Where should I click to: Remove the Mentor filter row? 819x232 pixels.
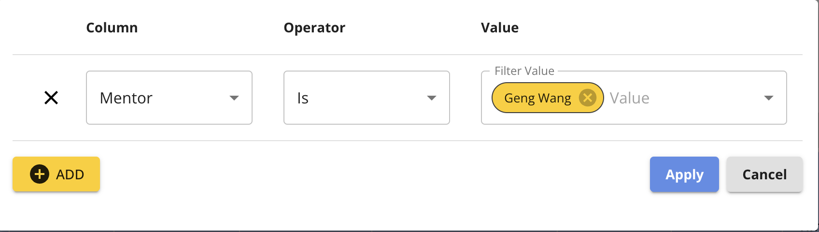[51, 98]
